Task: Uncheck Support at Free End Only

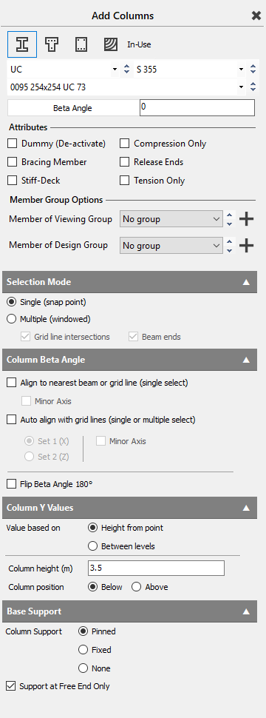Action: point(10,686)
